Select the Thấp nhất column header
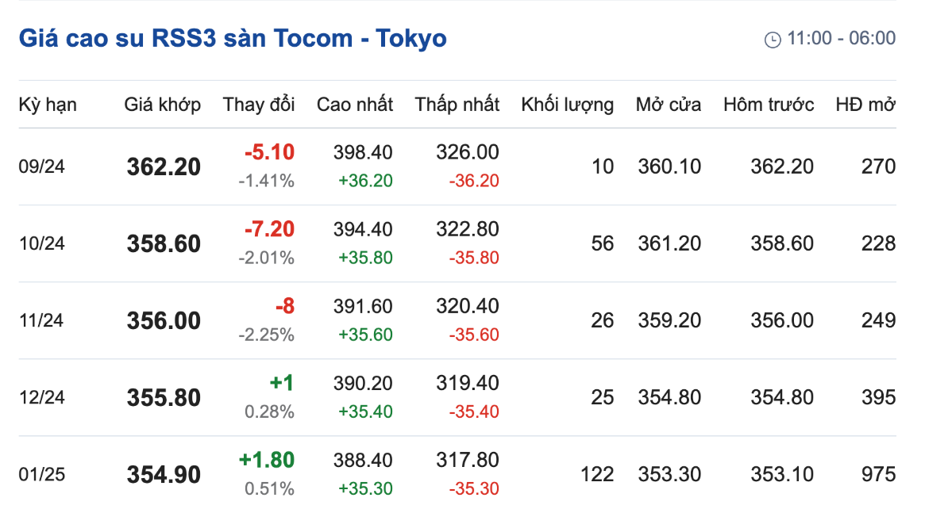The height and width of the screenshot is (509, 925). click(457, 105)
